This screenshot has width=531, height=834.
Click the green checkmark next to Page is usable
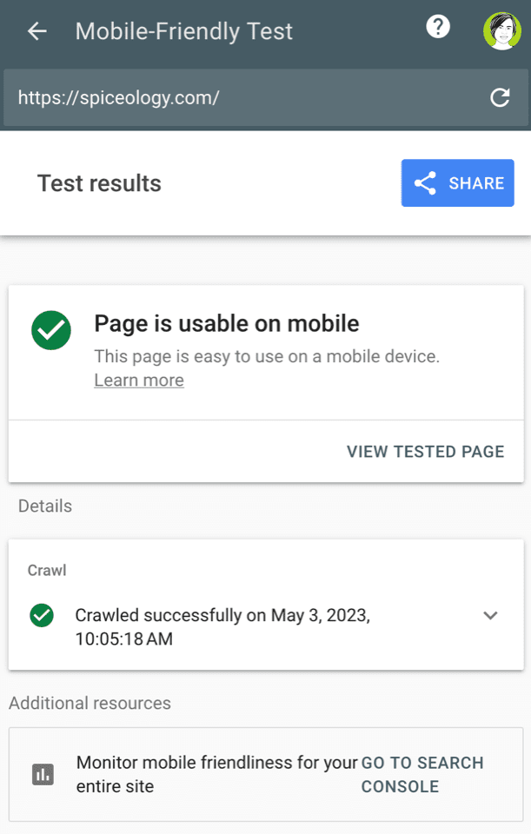[x=50, y=331]
